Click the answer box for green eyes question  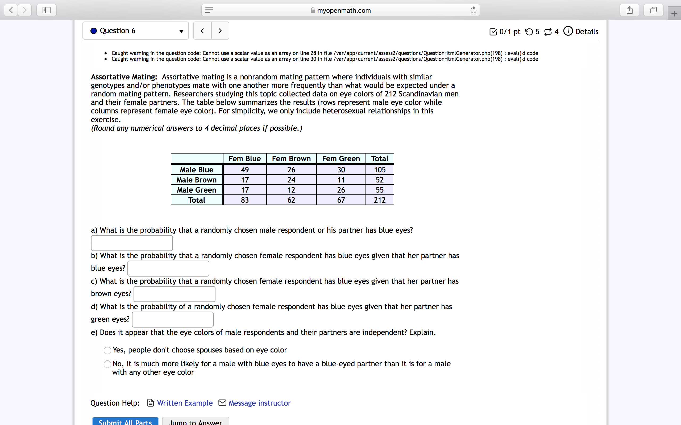172,319
